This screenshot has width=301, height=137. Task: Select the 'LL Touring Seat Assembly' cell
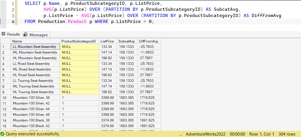pos(35,81)
